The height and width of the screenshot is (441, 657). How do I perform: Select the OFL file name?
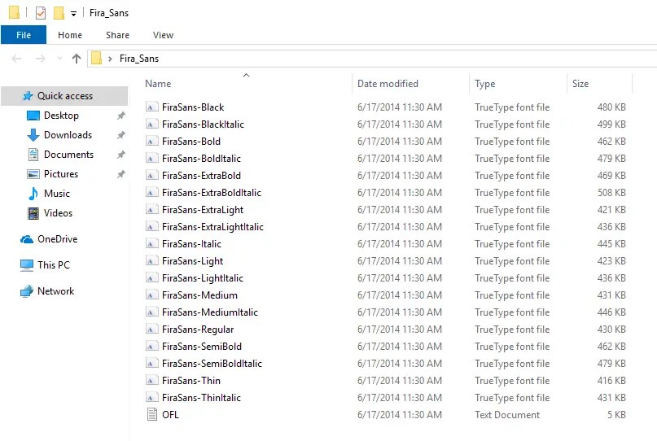pos(170,415)
